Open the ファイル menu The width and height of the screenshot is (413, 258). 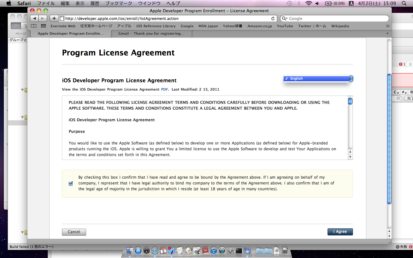pos(45,3)
